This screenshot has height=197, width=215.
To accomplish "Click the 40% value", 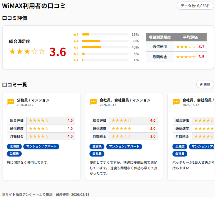I will tap(135, 47).
